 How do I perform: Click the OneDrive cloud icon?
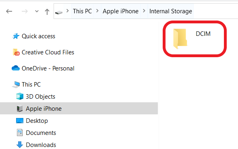16,68
